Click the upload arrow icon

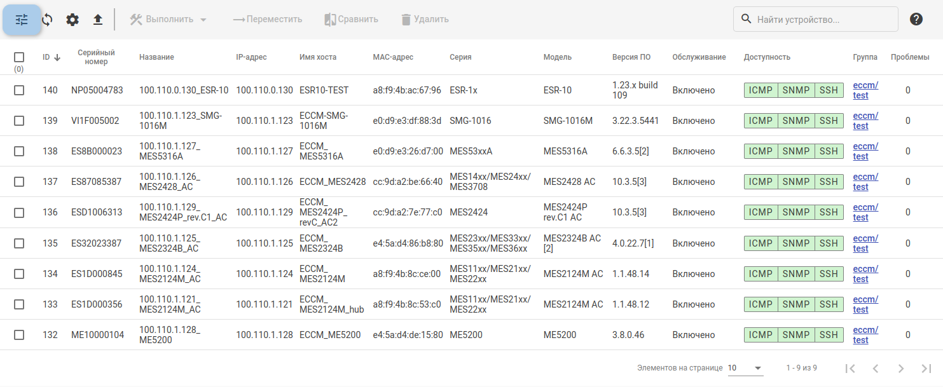pyautogui.click(x=98, y=20)
